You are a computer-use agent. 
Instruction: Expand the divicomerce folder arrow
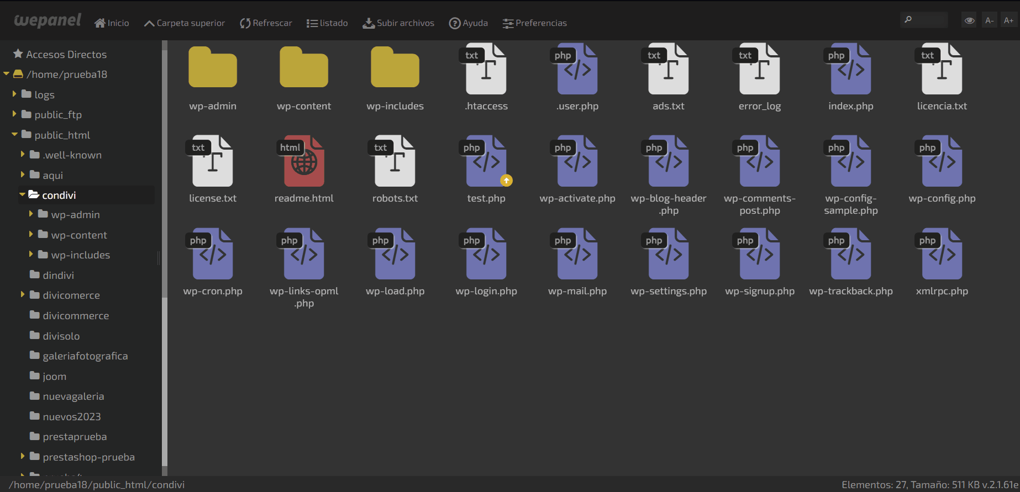click(23, 295)
